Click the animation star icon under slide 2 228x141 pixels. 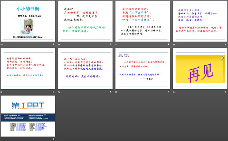[60, 44]
